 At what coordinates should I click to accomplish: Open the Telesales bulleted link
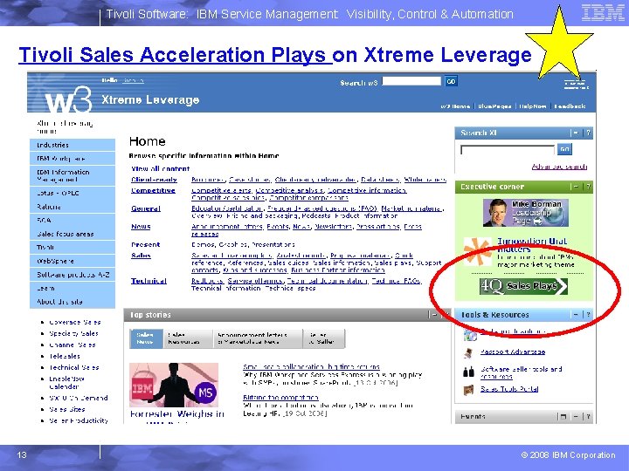pyautogui.click(x=65, y=356)
